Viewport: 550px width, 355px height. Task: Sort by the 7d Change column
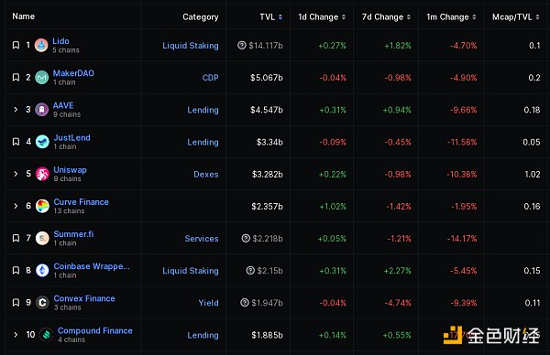(x=386, y=16)
